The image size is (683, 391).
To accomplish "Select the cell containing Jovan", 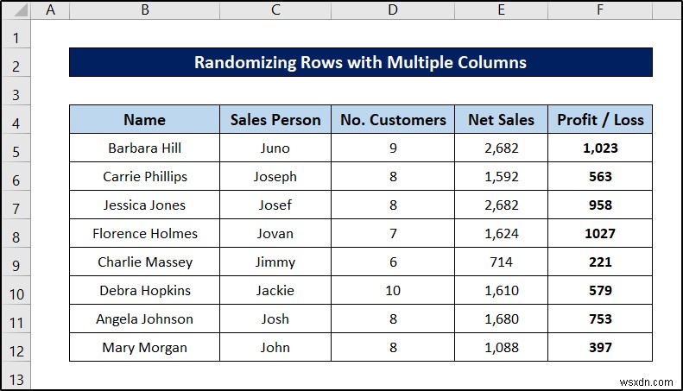I will (275, 234).
